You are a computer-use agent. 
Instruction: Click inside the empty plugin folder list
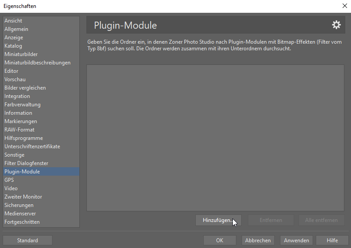click(215, 138)
